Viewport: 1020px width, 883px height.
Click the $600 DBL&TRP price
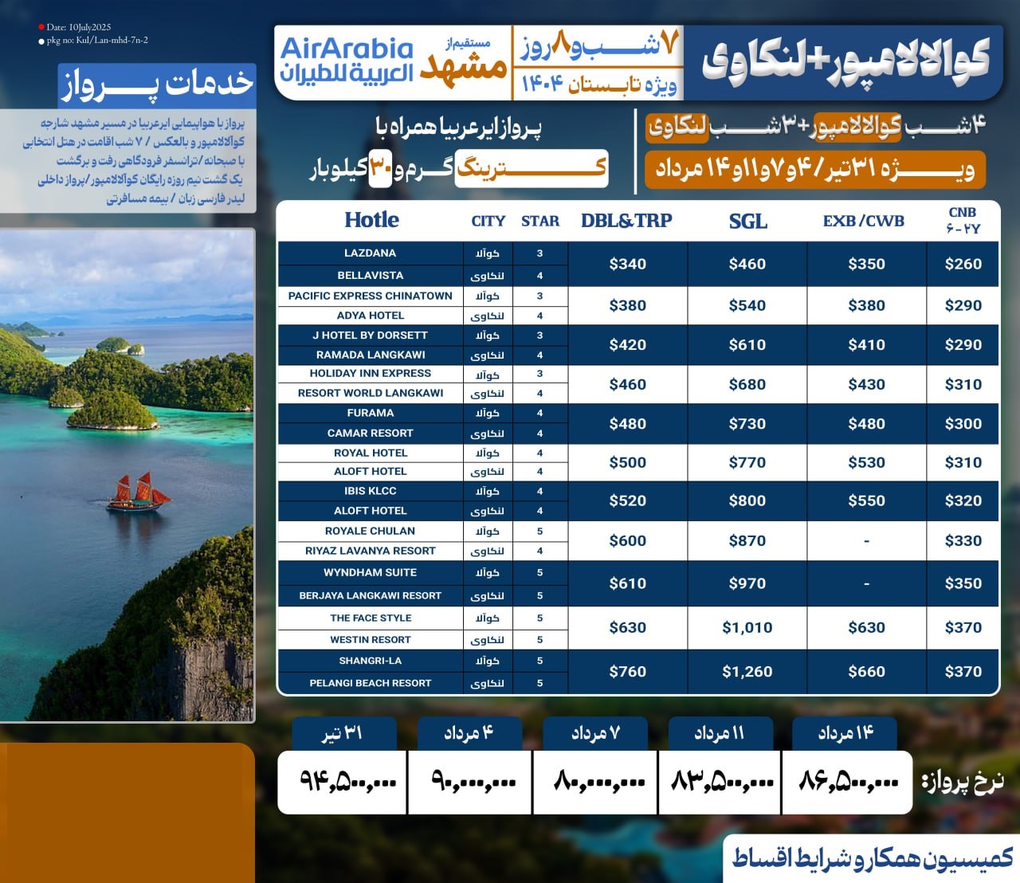click(x=628, y=541)
